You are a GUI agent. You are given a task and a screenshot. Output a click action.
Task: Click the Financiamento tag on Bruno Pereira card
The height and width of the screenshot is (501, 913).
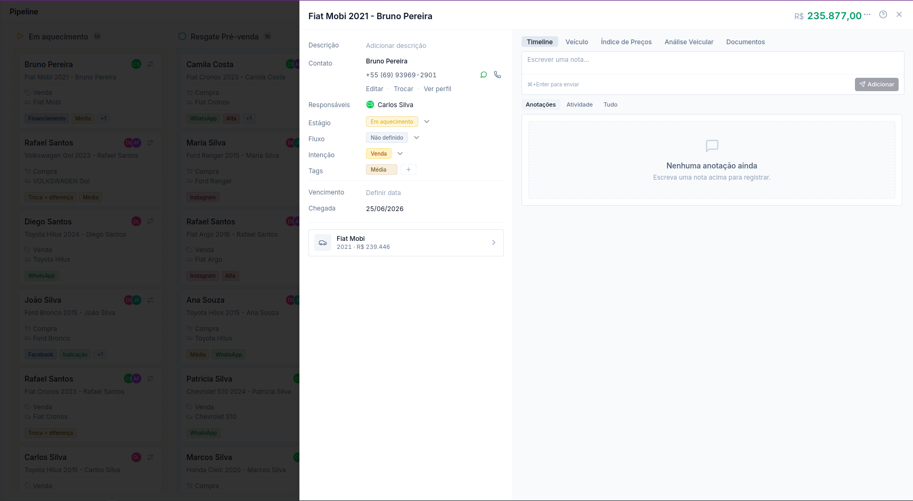pyautogui.click(x=47, y=118)
